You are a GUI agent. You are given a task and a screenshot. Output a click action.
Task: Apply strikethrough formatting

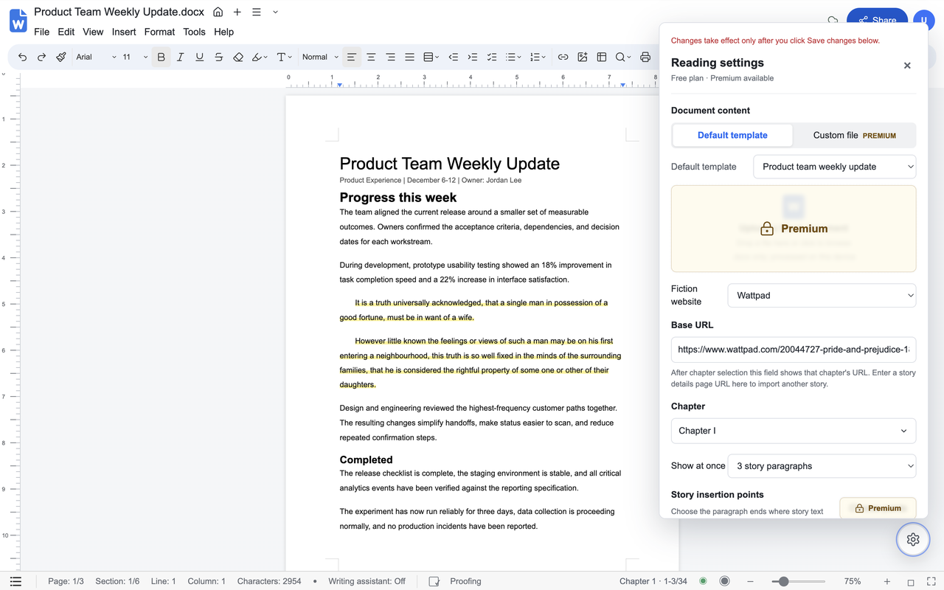click(x=218, y=57)
